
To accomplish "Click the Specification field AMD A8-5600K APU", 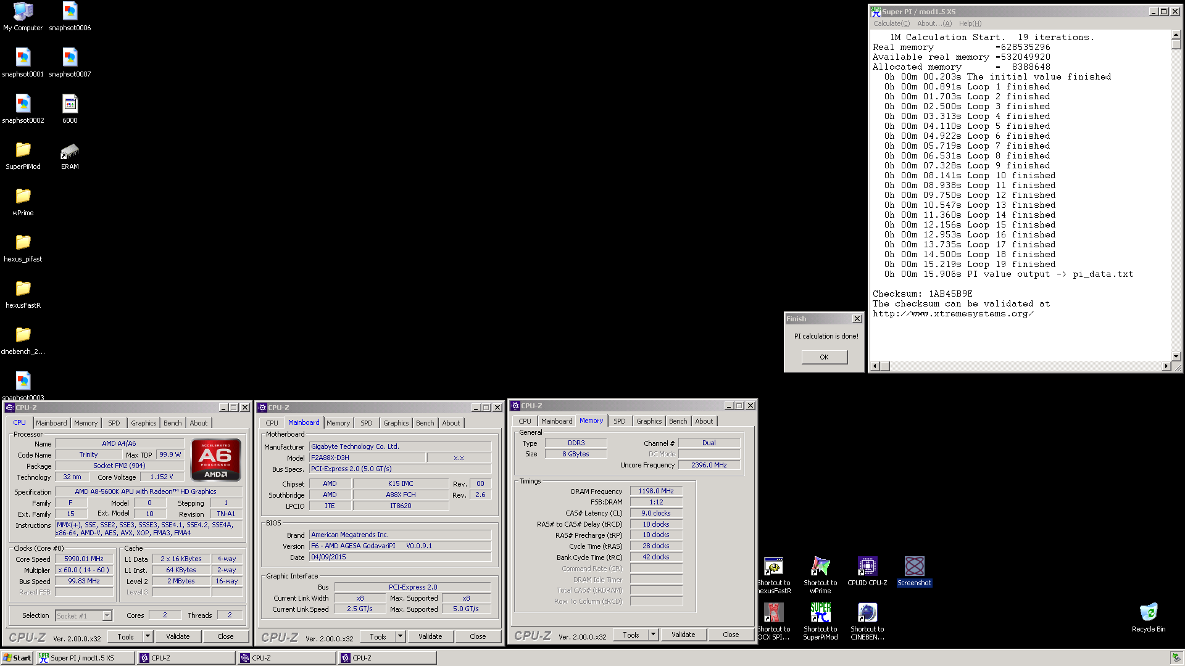I will (x=149, y=491).
